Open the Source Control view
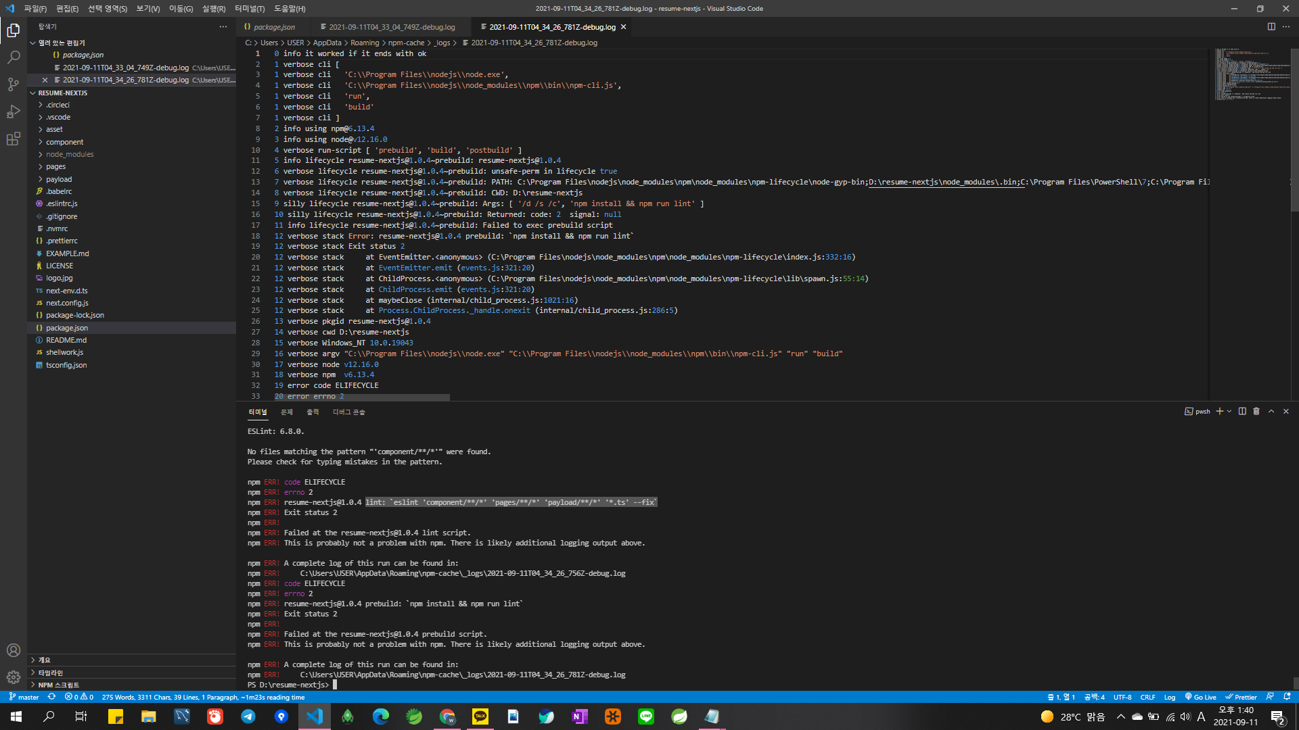 click(x=14, y=84)
